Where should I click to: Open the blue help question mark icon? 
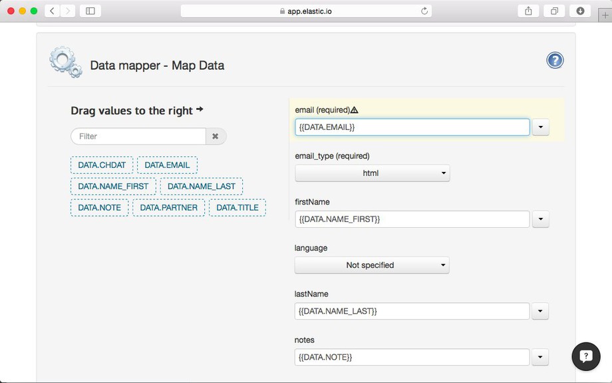click(555, 61)
